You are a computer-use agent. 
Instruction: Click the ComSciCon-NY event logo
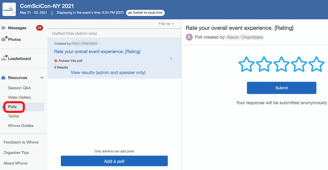point(9,9)
